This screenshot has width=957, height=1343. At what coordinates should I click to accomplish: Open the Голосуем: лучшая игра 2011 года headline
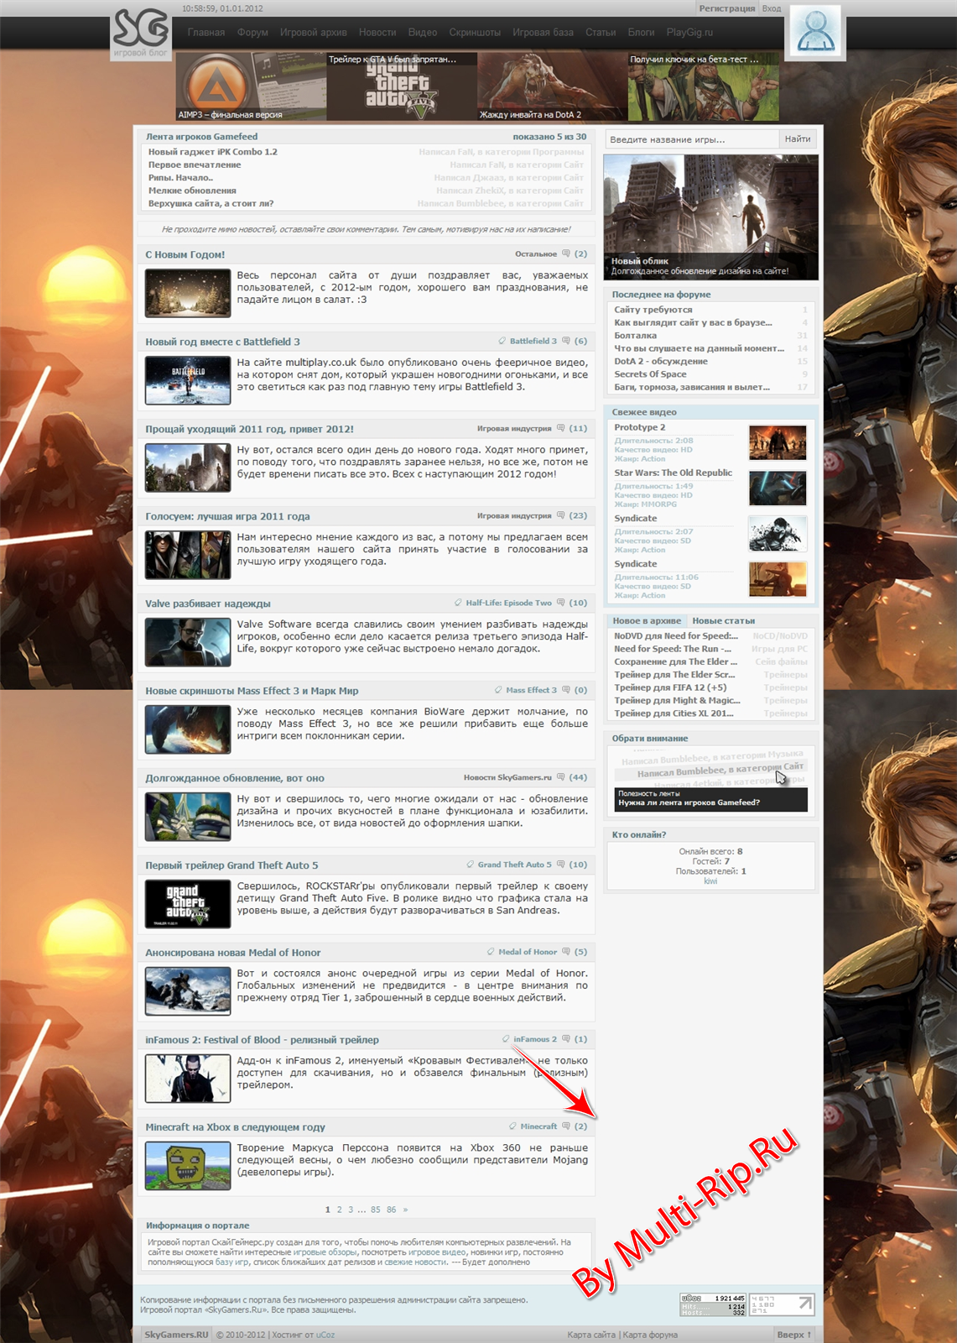click(x=227, y=516)
